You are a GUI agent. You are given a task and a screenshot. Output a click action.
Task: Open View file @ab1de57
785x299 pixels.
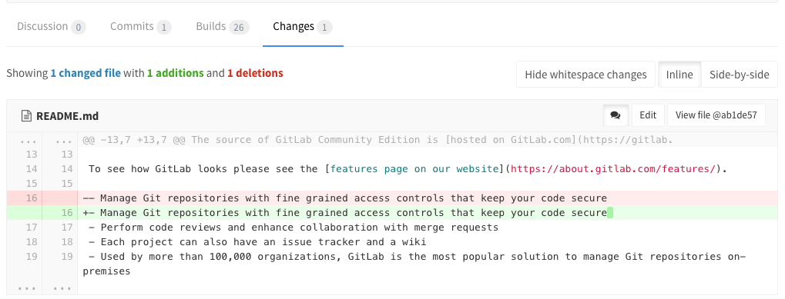(x=716, y=115)
